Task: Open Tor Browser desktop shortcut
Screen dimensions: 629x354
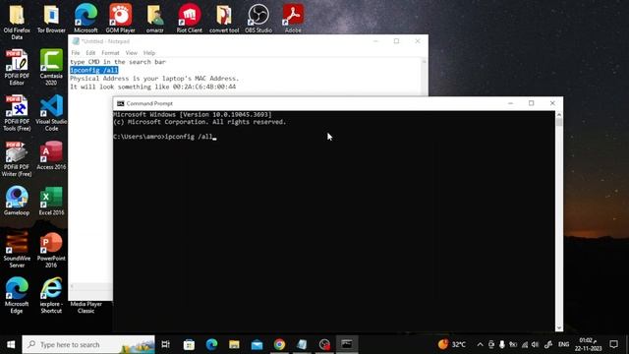Action: [51, 19]
